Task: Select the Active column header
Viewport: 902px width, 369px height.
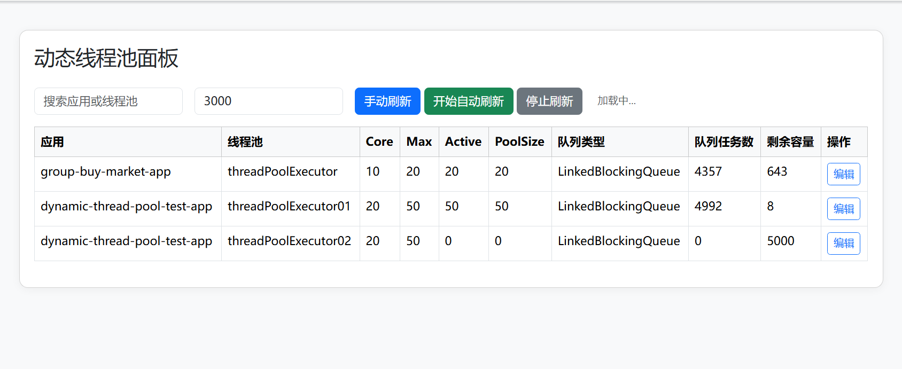Action: [463, 142]
